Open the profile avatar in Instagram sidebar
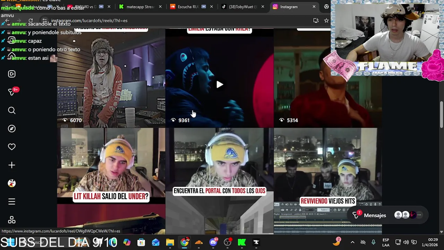This screenshot has height=250, width=444. coord(12,183)
